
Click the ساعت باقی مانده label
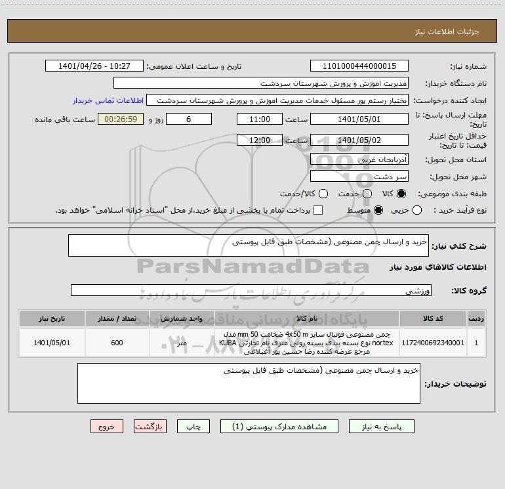pos(65,119)
